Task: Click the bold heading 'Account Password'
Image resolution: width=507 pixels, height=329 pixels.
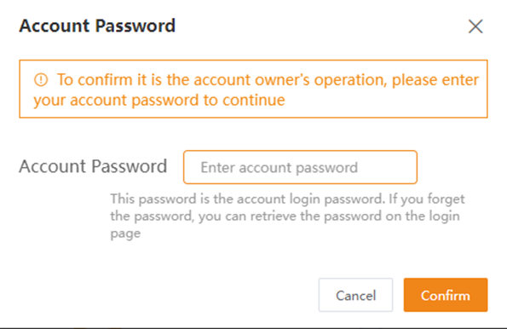Action: pos(97,26)
